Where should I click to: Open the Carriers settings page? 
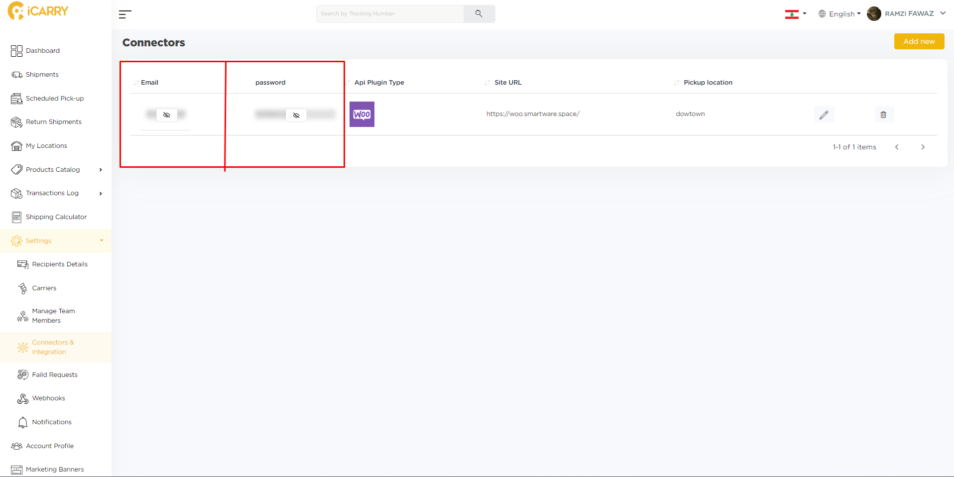click(x=44, y=288)
